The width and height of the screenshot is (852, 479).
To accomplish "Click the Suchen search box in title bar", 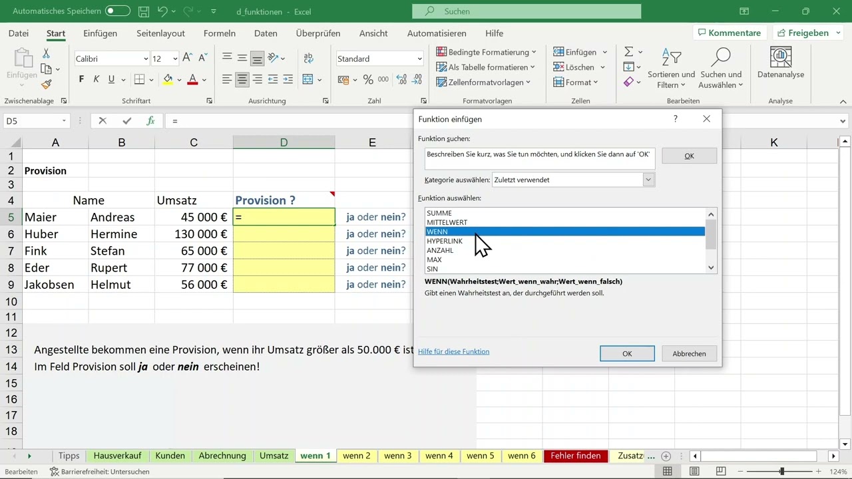I will tap(527, 11).
